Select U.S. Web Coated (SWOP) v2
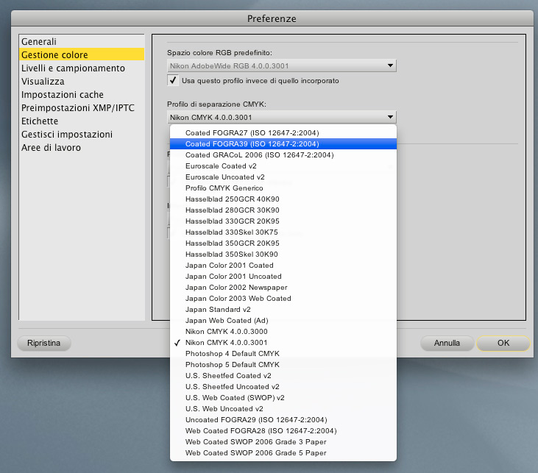Viewport: 538px width, 473px height. point(283,397)
